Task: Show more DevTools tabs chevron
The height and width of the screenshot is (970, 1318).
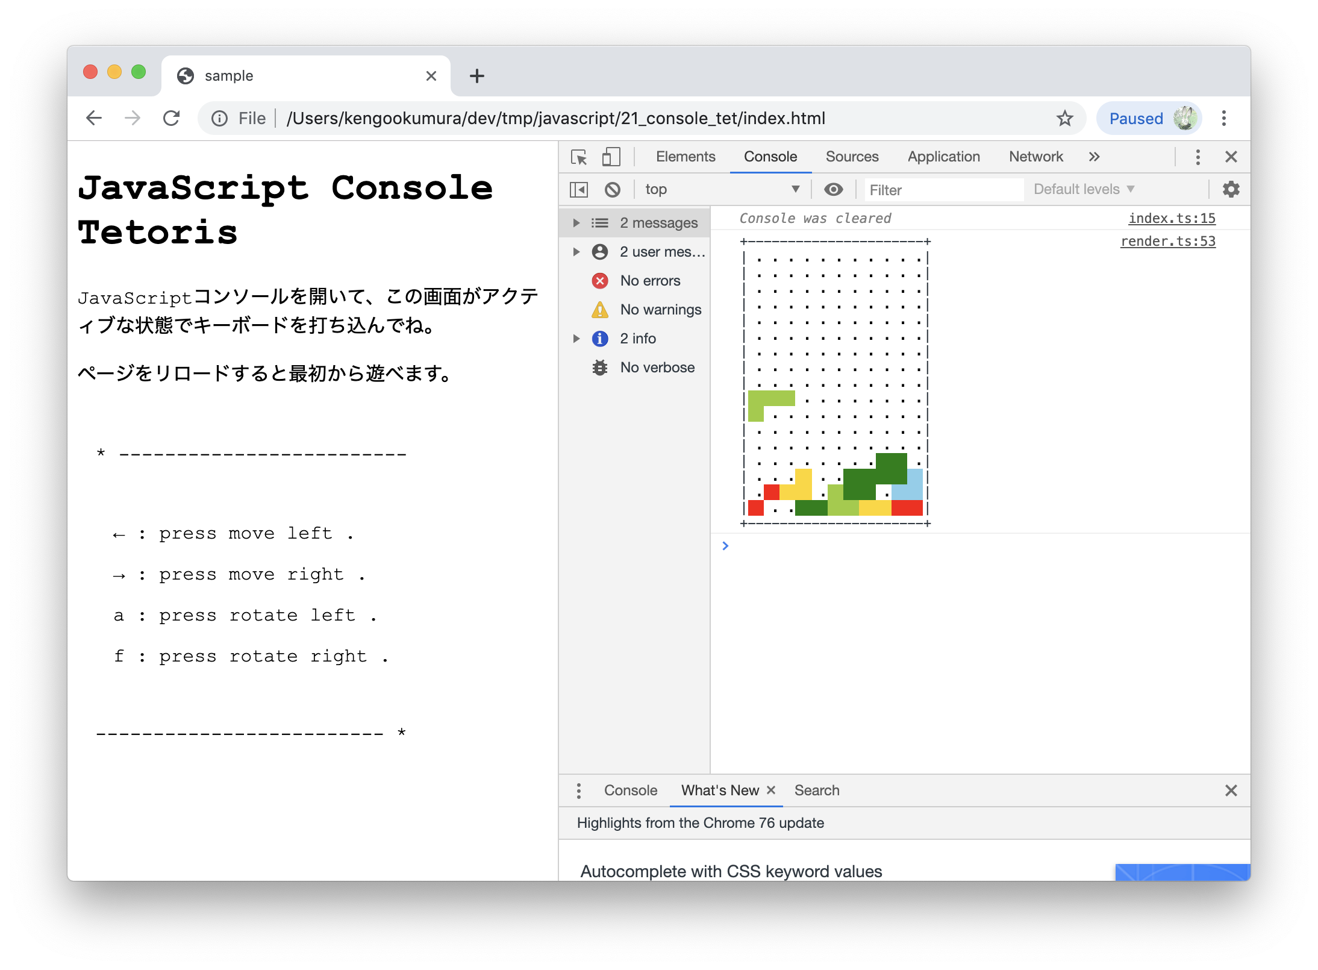Action: point(1094,157)
